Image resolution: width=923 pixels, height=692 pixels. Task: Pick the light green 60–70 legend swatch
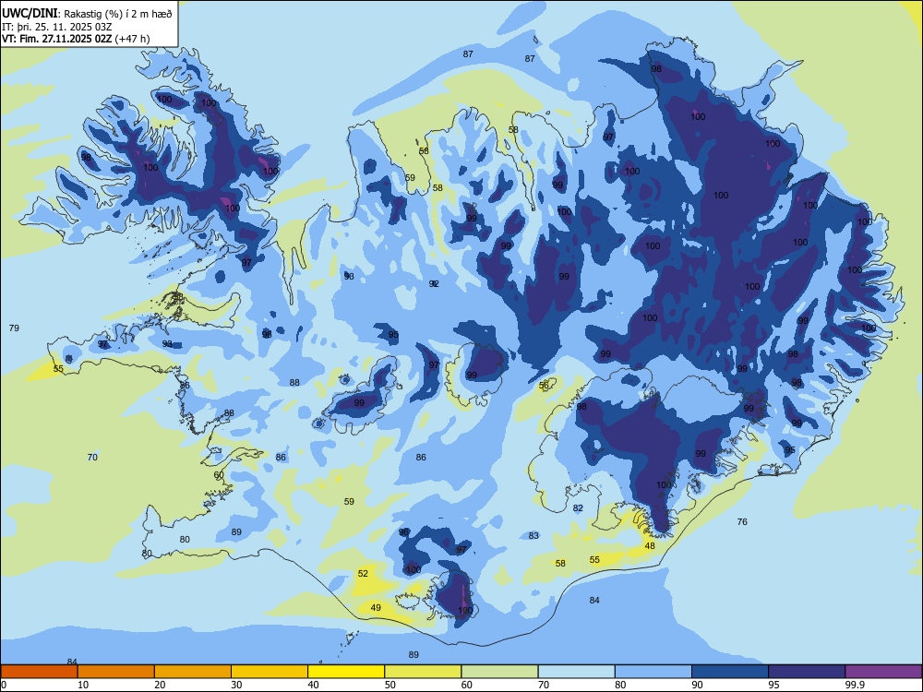coord(499,672)
